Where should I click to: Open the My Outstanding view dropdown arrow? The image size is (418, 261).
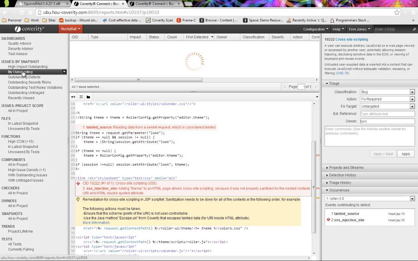[64, 72]
